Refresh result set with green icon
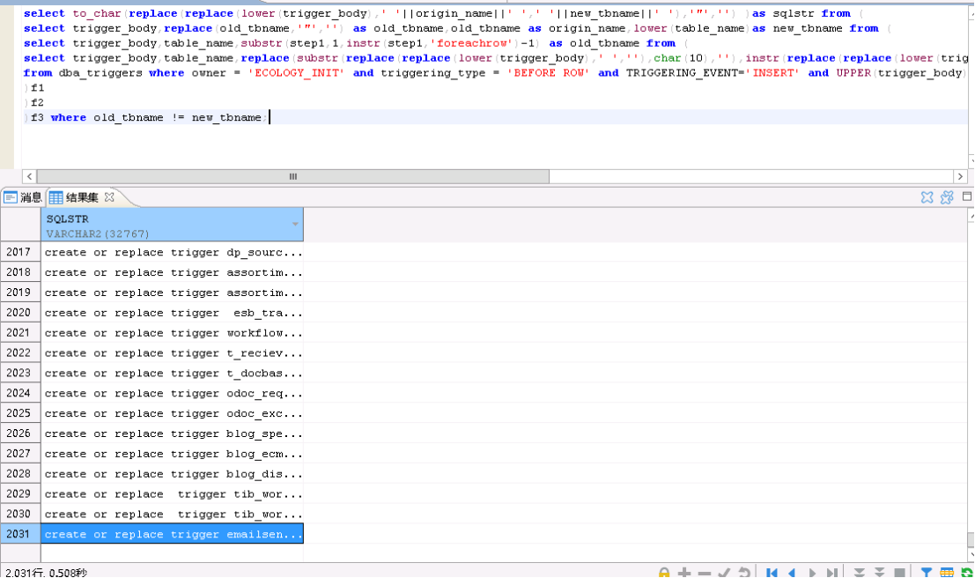 point(967,573)
